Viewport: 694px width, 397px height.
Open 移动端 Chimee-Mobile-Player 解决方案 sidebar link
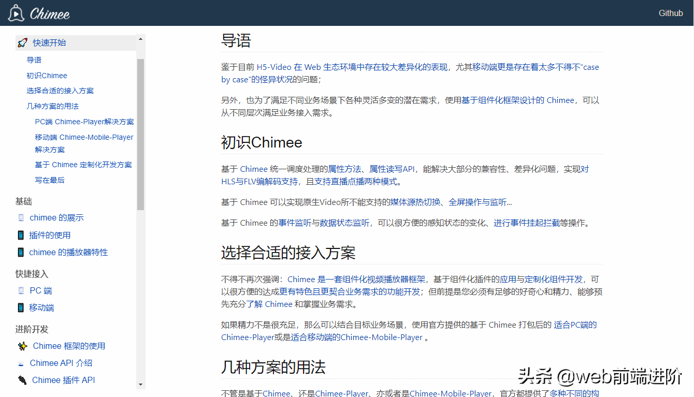(84, 143)
